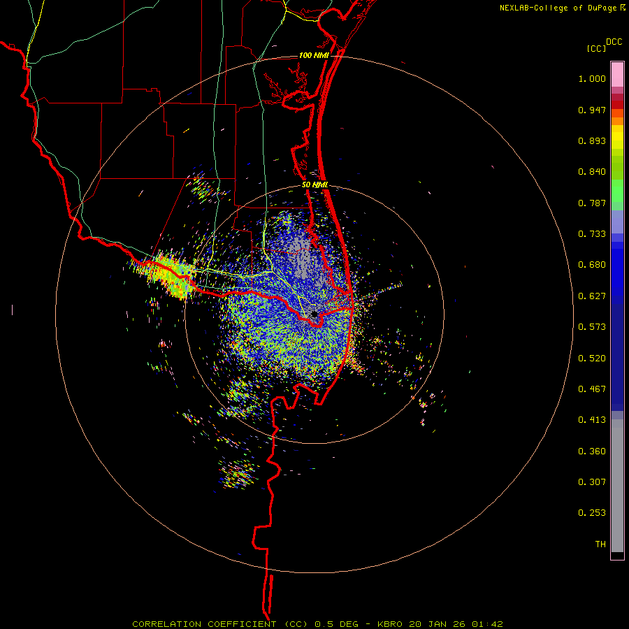Click the 0.307 scale value
The image size is (629, 629).
[x=592, y=482]
